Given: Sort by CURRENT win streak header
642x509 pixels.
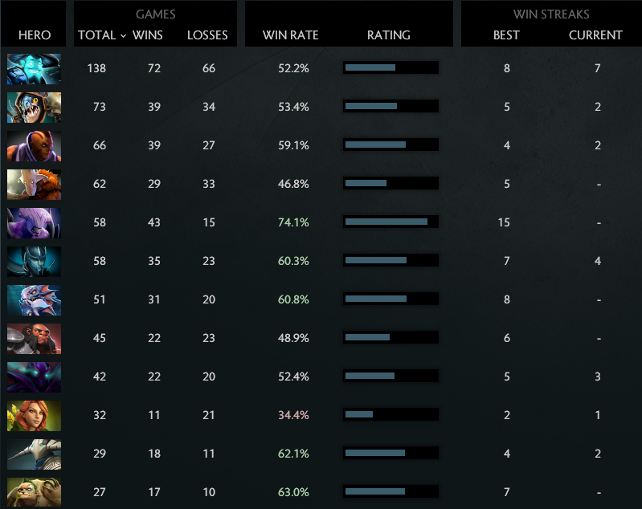Looking at the screenshot, I should [x=595, y=35].
